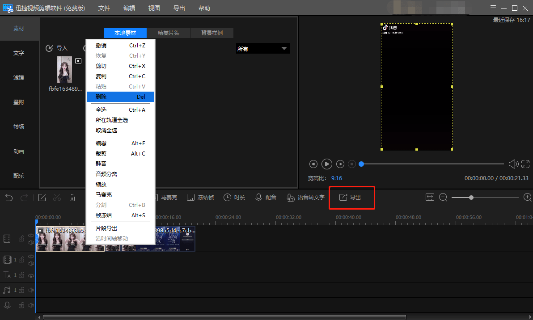Click the horizontal timeline scrollbar
The height and width of the screenshot is (320, 533).
tap(224, 317)
